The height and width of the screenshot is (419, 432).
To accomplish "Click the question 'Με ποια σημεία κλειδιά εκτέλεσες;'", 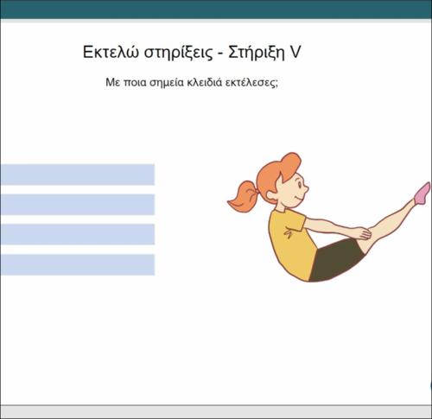I will (x=192, y=83).
